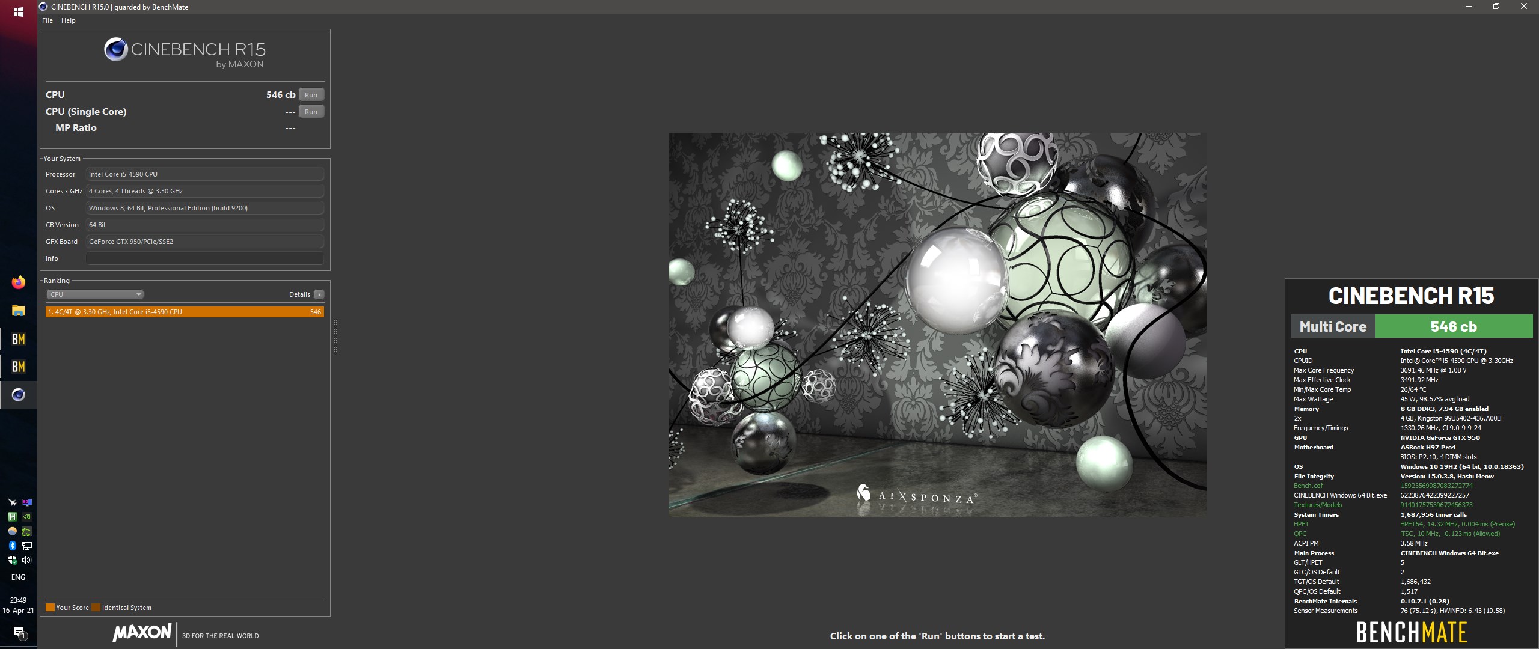Screen dimensions: 1539x649
Task: Open the Help menu
Action: tap(69, 20)
